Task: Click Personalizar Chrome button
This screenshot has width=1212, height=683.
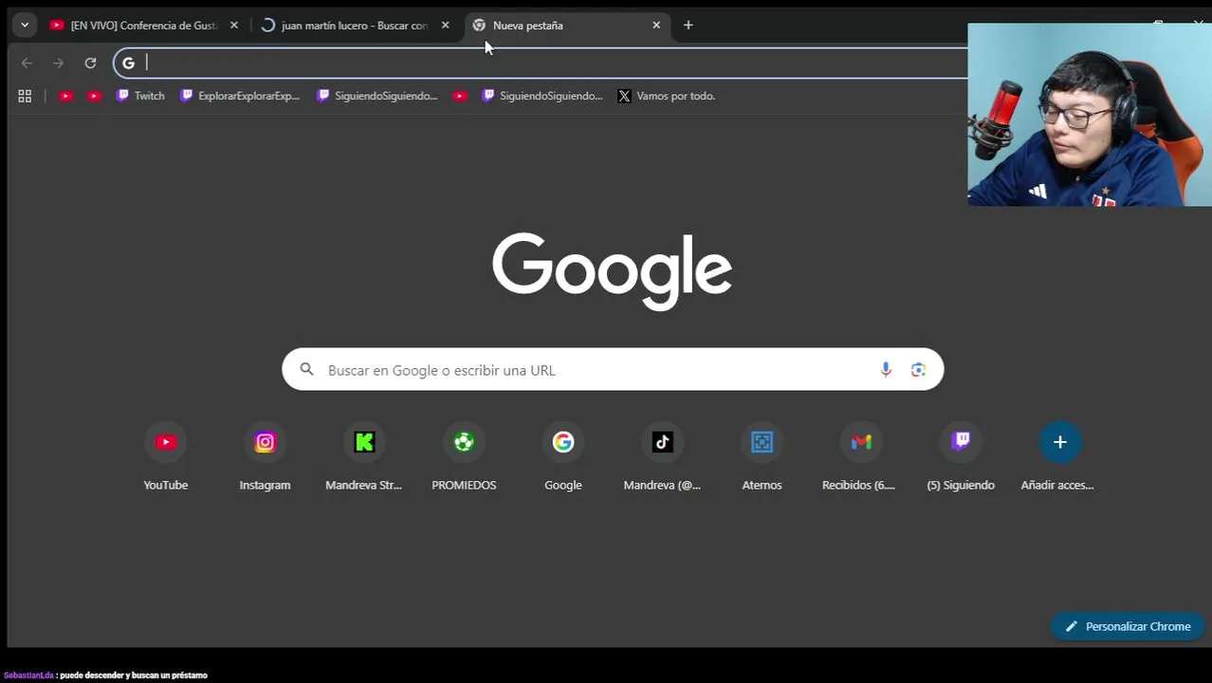Action: point(1128,626)
